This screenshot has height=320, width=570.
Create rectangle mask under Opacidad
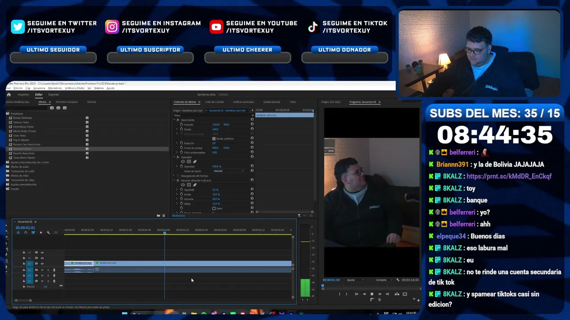(188, 162)
